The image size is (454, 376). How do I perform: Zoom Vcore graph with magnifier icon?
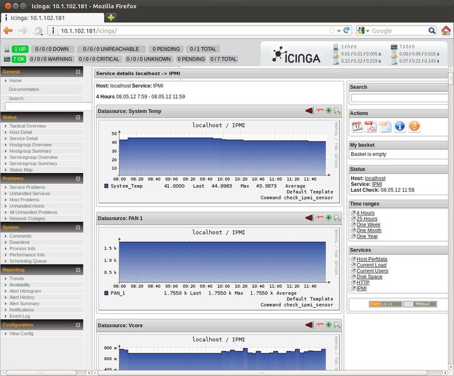coord(337,325)
